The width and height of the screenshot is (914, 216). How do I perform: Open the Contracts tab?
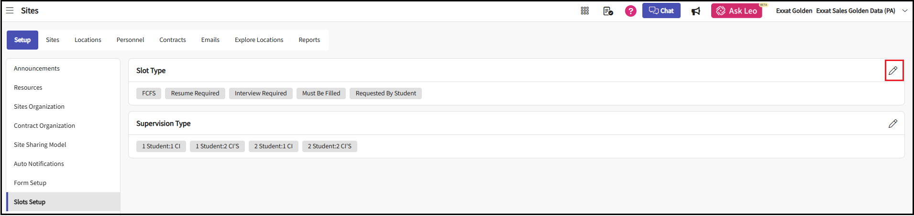(173, 40)
